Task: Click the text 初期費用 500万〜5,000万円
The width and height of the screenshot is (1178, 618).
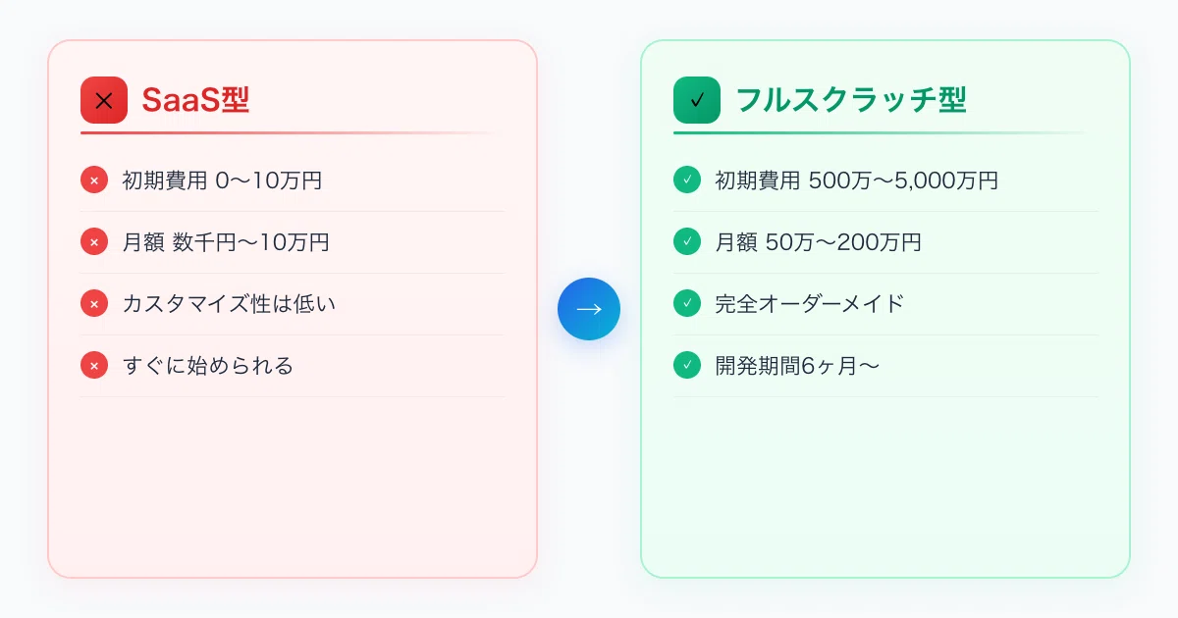Action: pos(857,180)
